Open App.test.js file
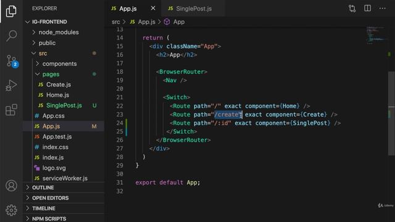 pyautogui.click(x=57, y=137)
